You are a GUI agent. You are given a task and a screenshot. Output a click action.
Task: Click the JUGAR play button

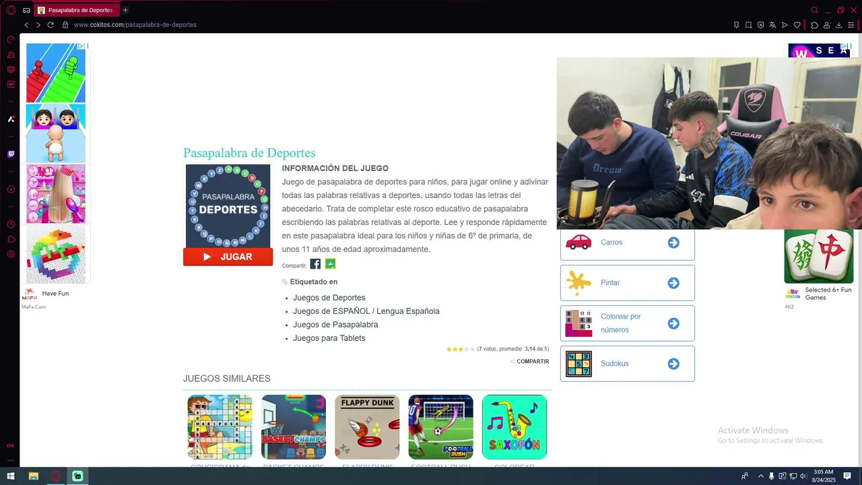[x=228, y=257]
